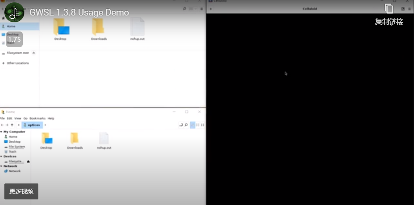Eject Filesystem device in lower sidebar
The image size is (414, 205).
click(x=28, y=162)
